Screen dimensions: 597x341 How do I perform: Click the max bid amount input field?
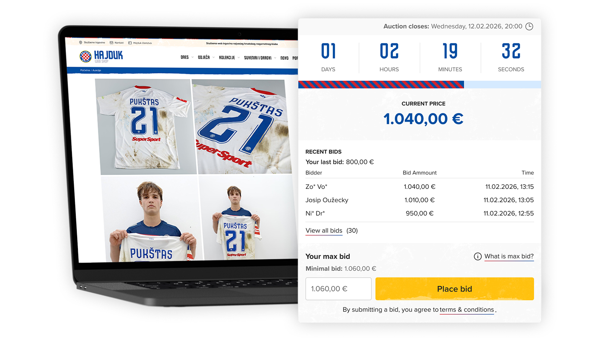(x=338, y=289)
